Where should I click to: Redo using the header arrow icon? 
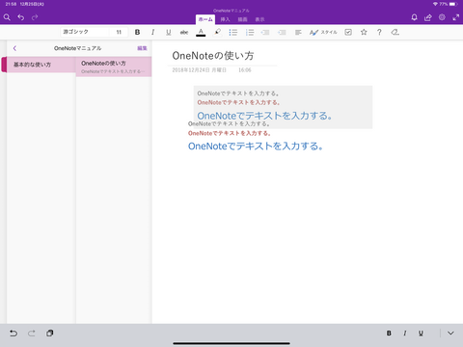(35, 17)
